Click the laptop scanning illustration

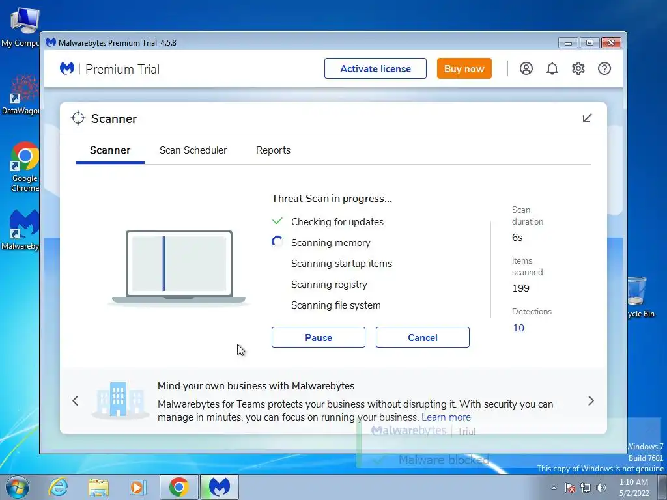178,268
